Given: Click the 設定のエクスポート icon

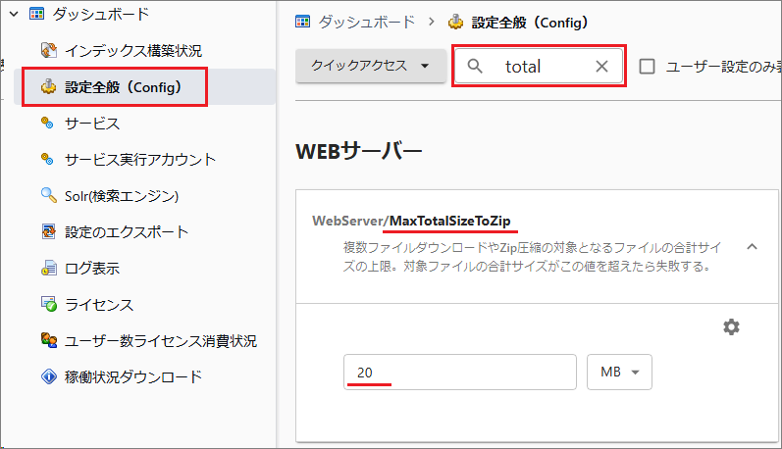Looking at the screenshot, I should (x=48, y=232).
